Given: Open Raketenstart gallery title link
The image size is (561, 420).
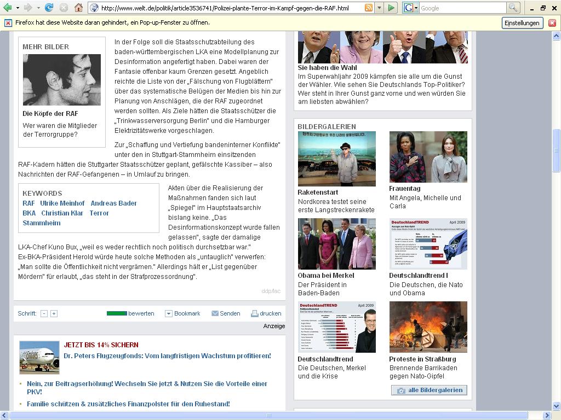Looking at the screenshot, I should pyautogui.click(x=318, y=192).
